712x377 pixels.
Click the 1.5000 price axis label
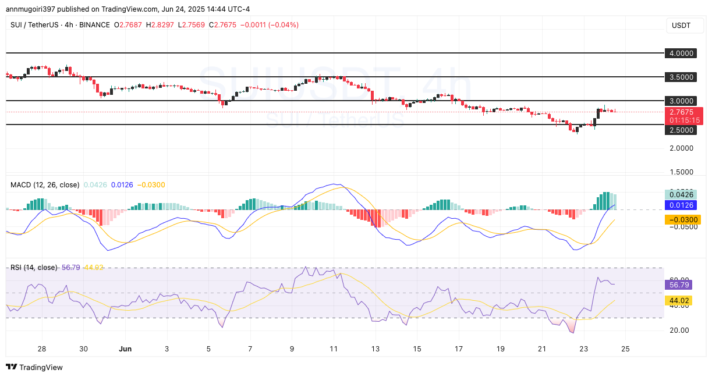[x=681, y=172]
